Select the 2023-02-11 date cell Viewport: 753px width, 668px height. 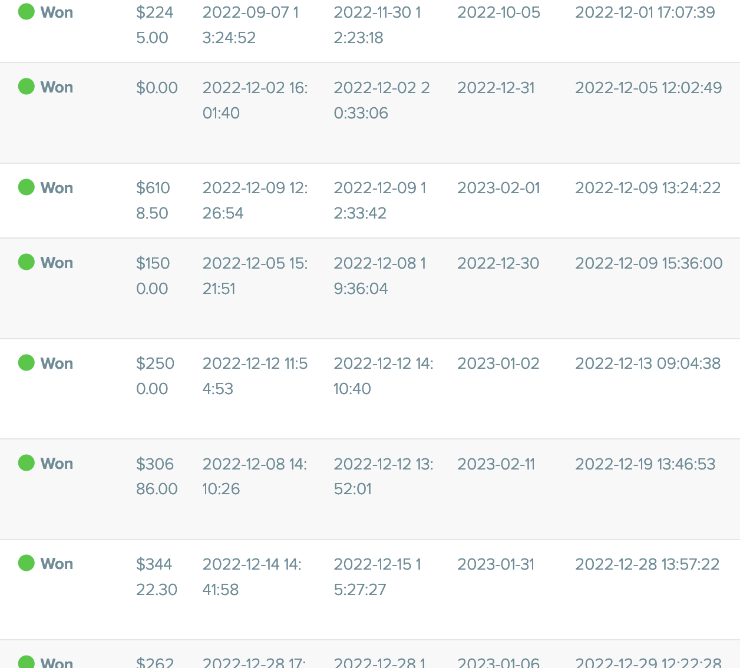click(496, 464)
